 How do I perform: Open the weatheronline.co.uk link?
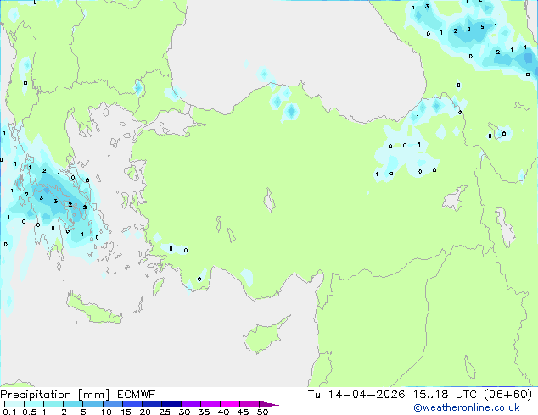(x=467, y=407)
